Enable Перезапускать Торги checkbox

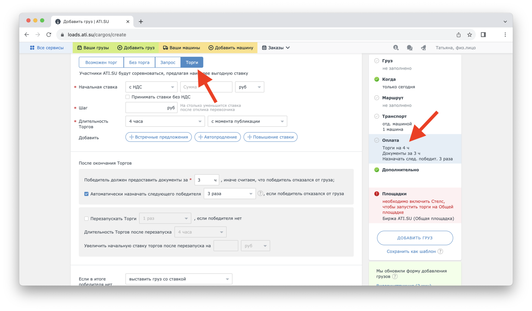point(86,218)
